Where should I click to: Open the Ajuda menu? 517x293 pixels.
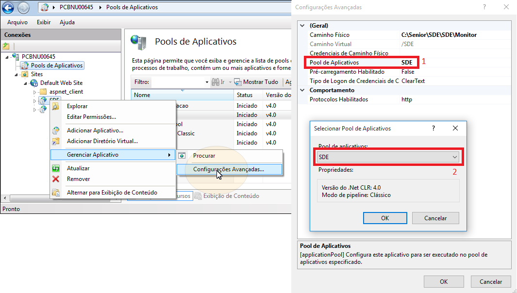coord(67,22)
